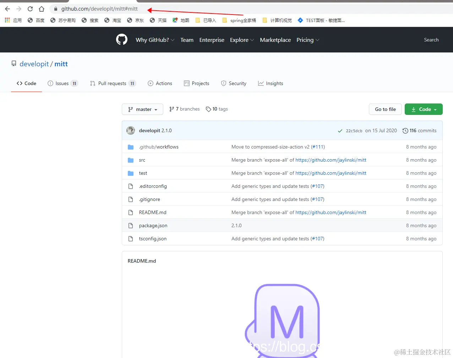The width and height of the screenshot is (453, 358).
Task: Click the GitHub octocat logo
Action: click(x=122, y=39)
